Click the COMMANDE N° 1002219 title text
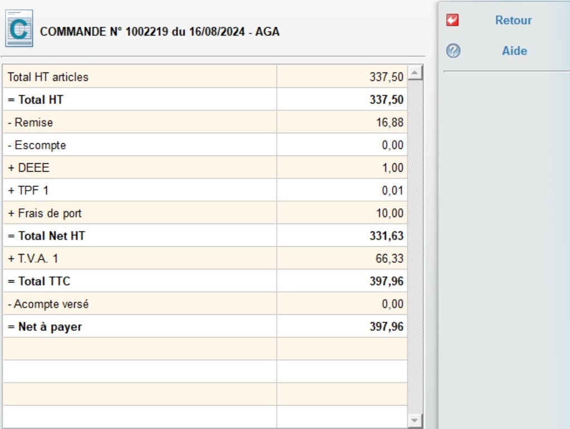 click(x=162, y=32)
